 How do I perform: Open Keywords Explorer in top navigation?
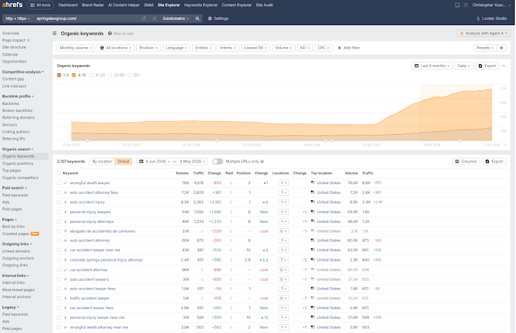[x=201, y=5]
